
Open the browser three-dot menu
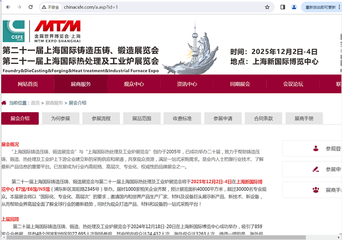(339, 7)
